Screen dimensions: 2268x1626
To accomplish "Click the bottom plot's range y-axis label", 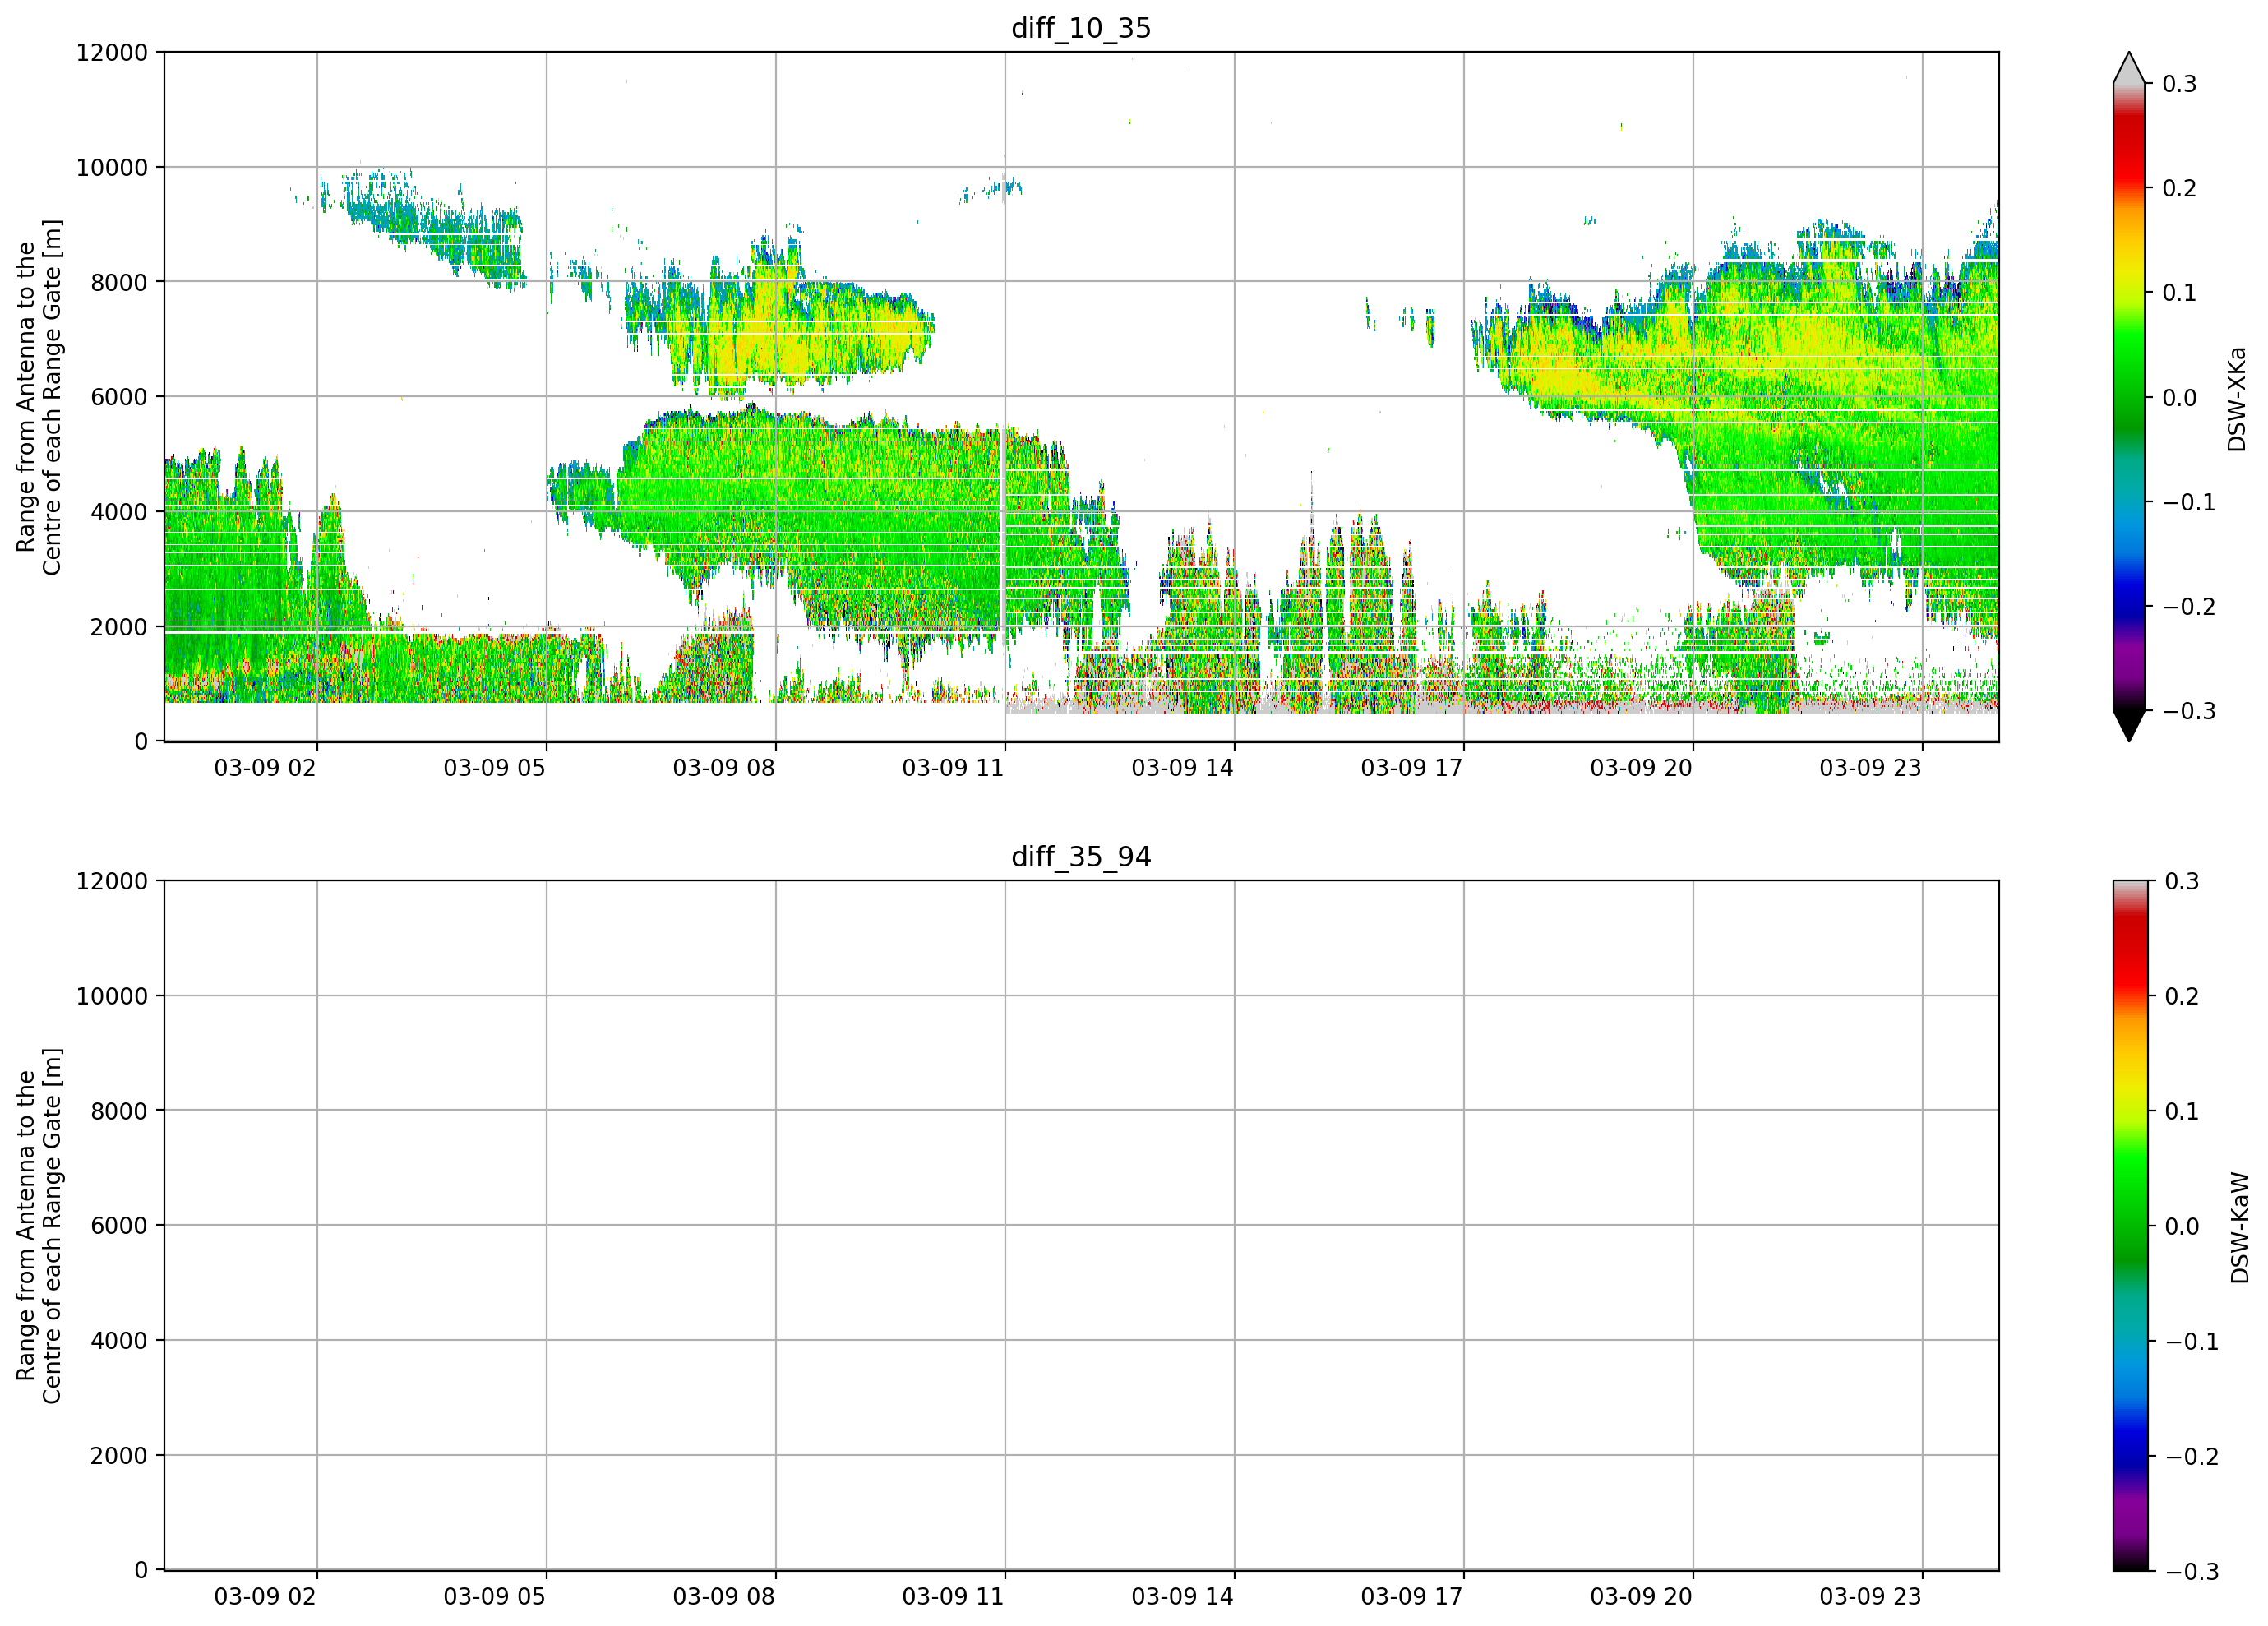I will [39, 1226].
